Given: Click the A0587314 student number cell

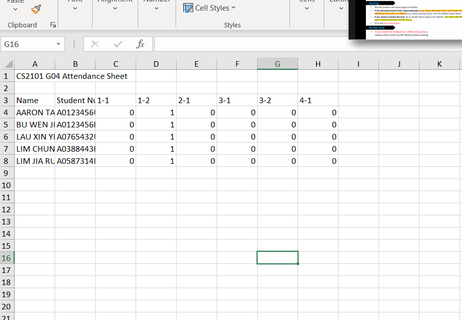Looking at the screenshot, I should point(75,161).
